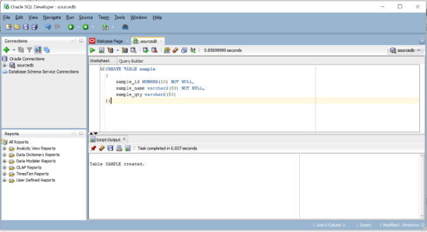
Task: Expand the OLAP Reports folder
Action: click(x=4, y=167)
